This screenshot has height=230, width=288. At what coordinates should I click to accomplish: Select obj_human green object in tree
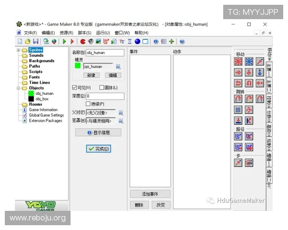[44, 93]
